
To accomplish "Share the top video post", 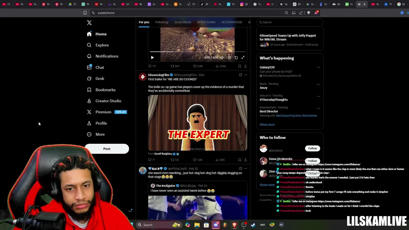I will tap(245, 66).
